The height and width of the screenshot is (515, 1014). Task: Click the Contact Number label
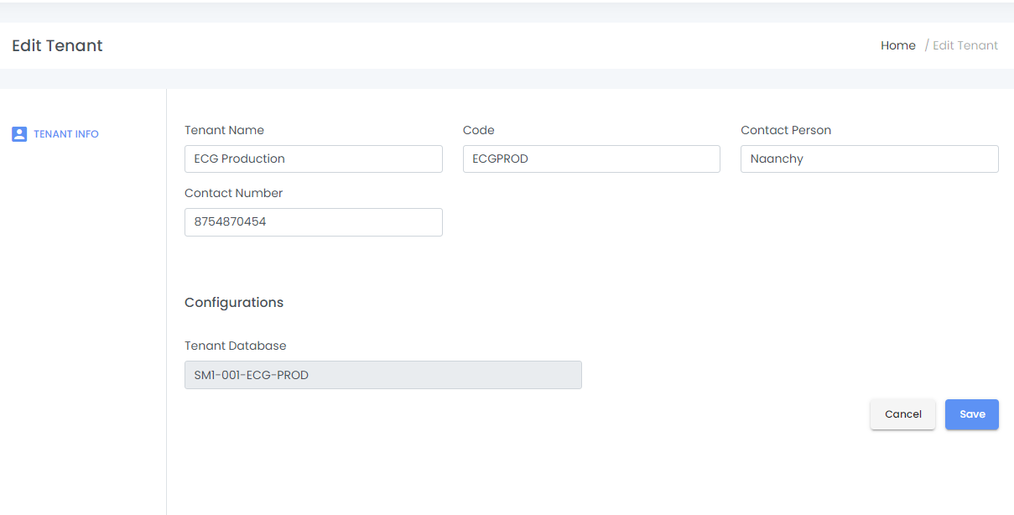233,193
